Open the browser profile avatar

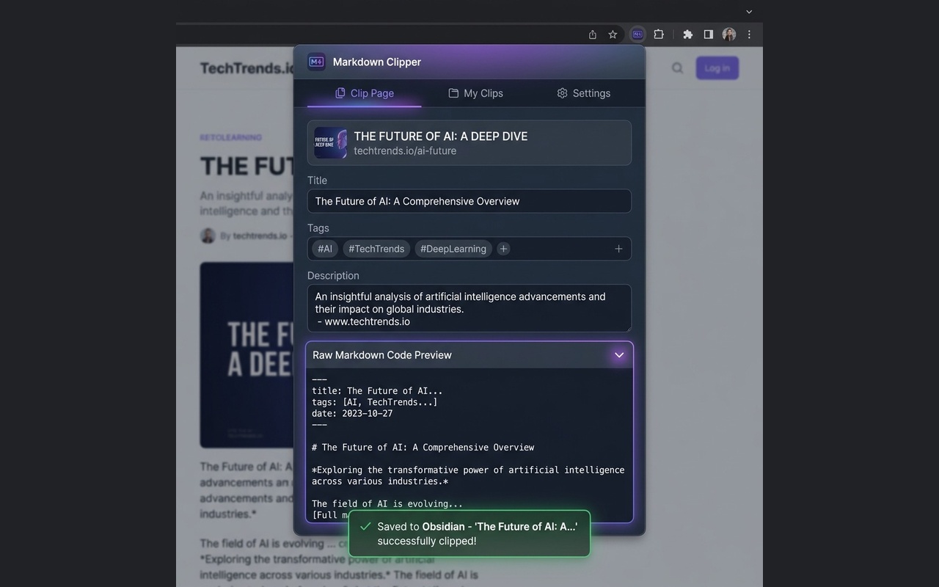(729, 34)
